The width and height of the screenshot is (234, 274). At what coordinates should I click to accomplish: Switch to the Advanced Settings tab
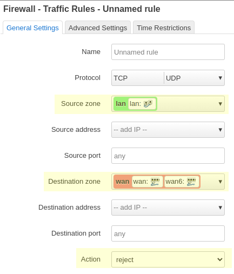(98, 28)
